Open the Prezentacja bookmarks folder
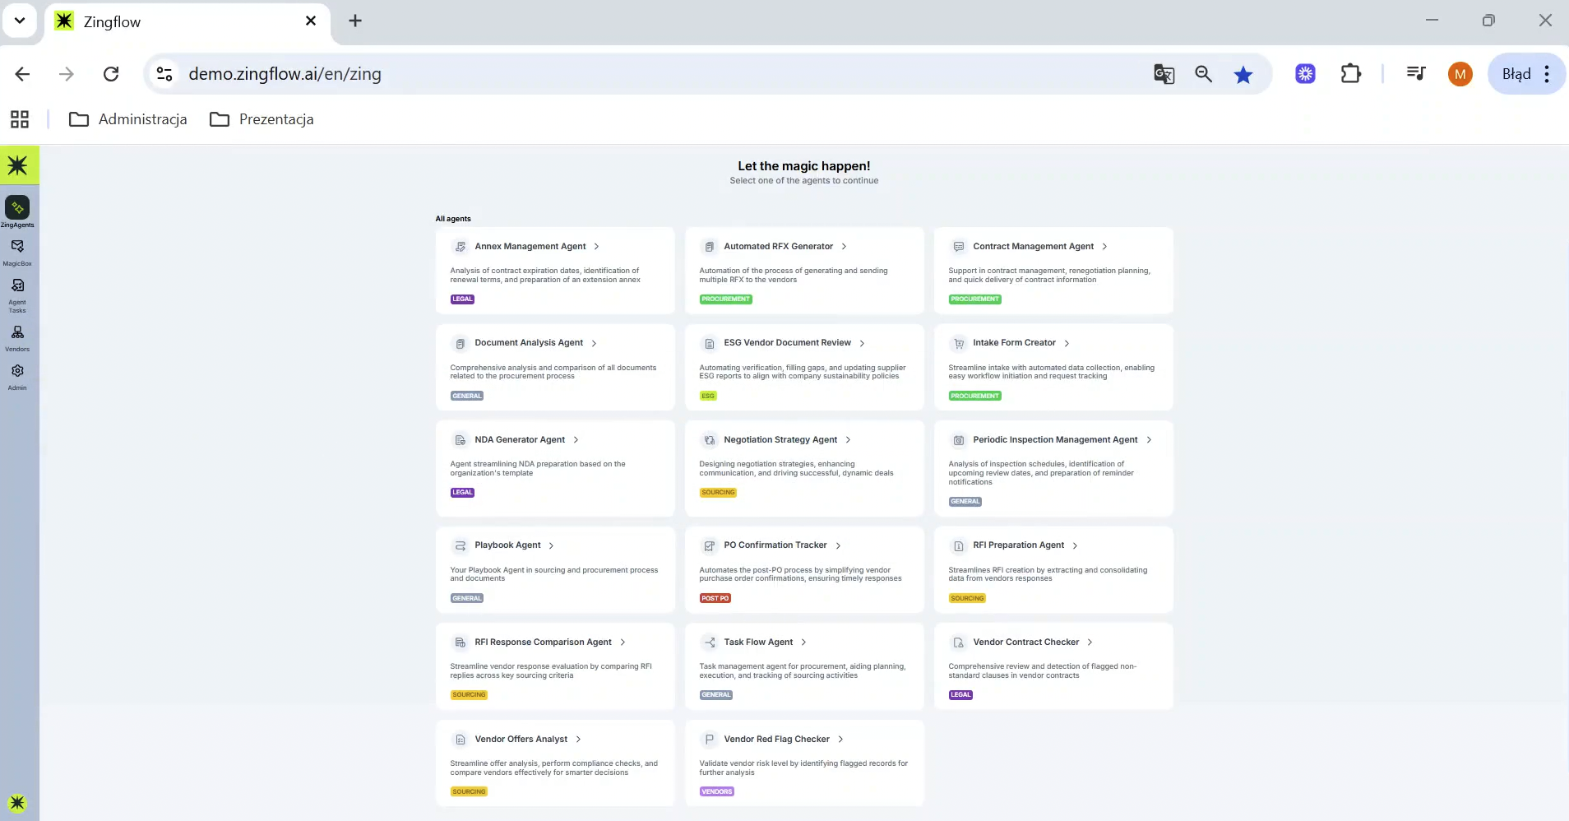Viewport: 1569px width, 821px height. pos(261,119)
